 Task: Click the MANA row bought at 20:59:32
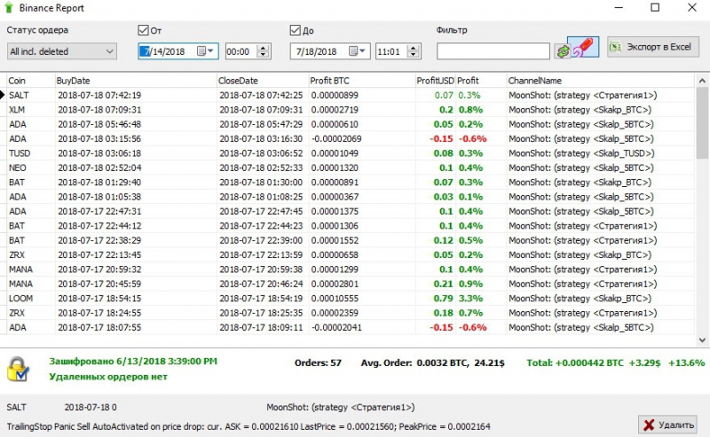pos(350,269)
